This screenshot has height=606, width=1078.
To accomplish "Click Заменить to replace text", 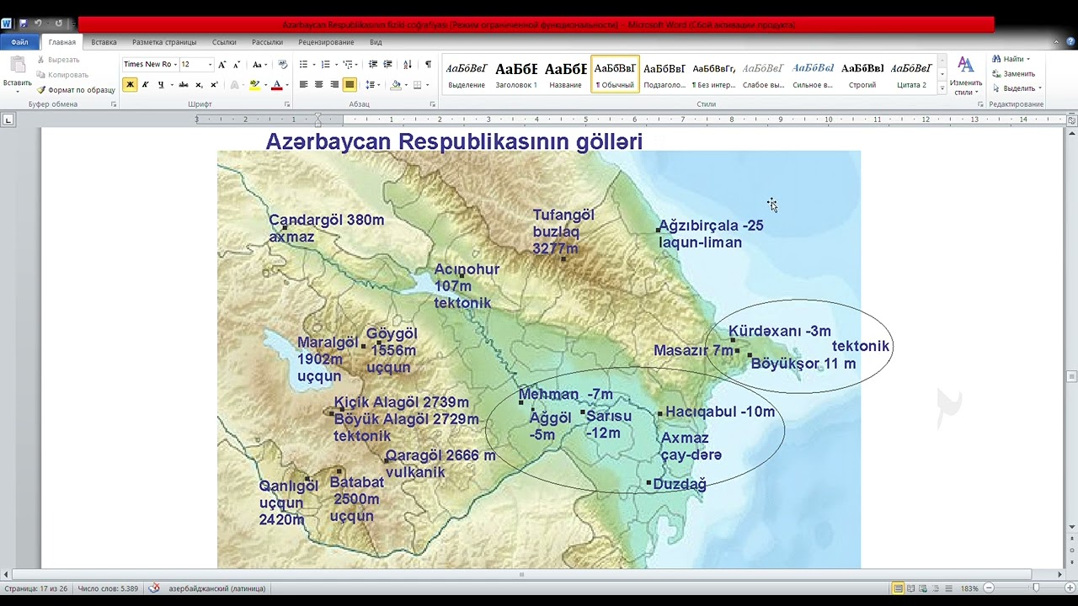I will [x=1013, y=73].
